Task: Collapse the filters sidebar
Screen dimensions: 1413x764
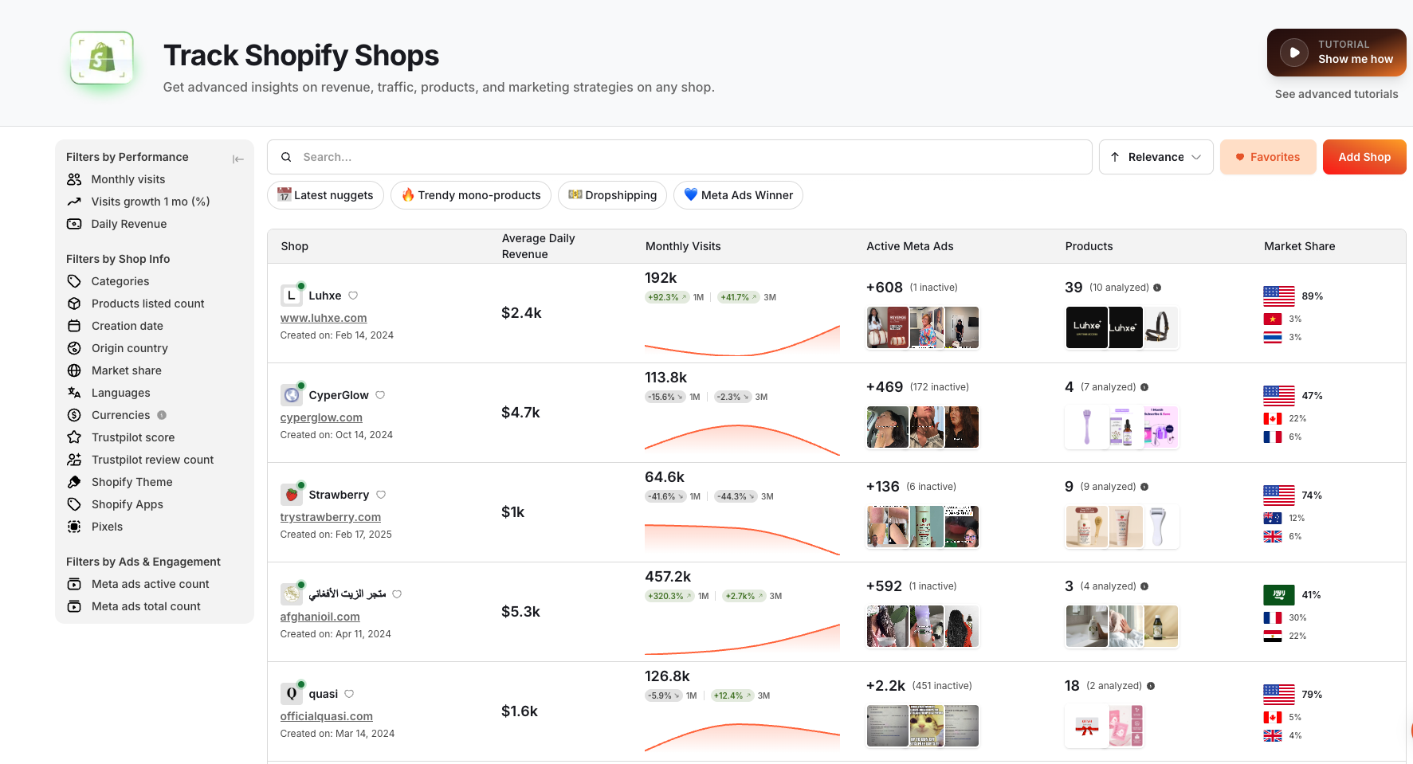Action: 238,159
